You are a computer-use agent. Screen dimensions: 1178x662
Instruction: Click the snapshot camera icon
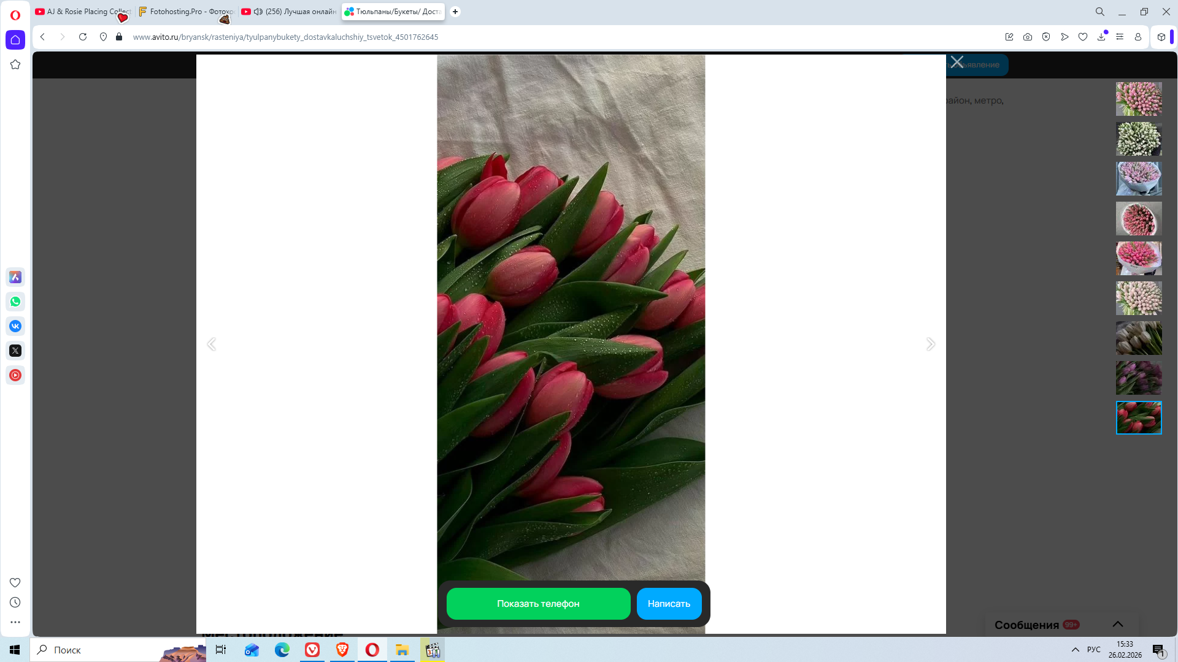point(1028,37)
